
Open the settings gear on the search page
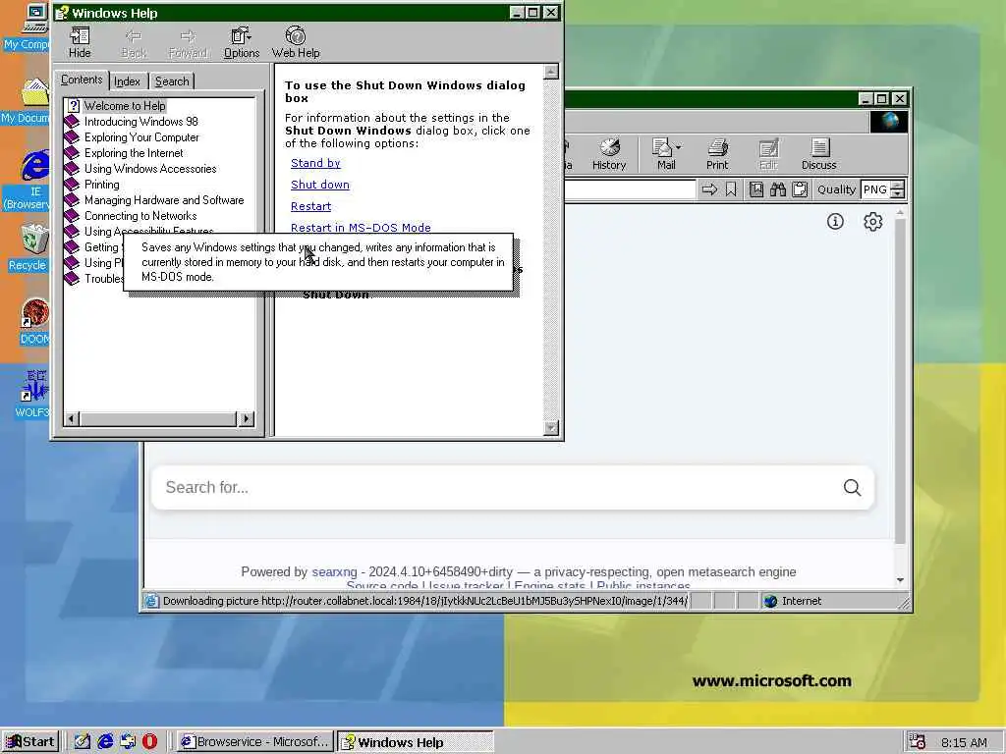tap(872, 222)
